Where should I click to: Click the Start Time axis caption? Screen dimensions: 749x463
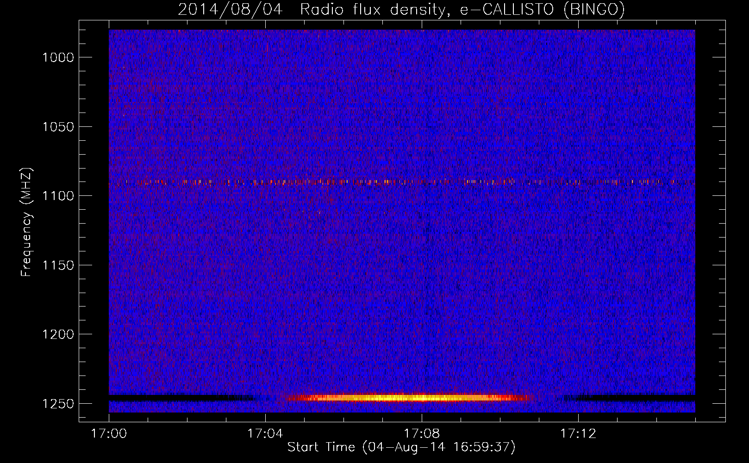coord(401,447)
